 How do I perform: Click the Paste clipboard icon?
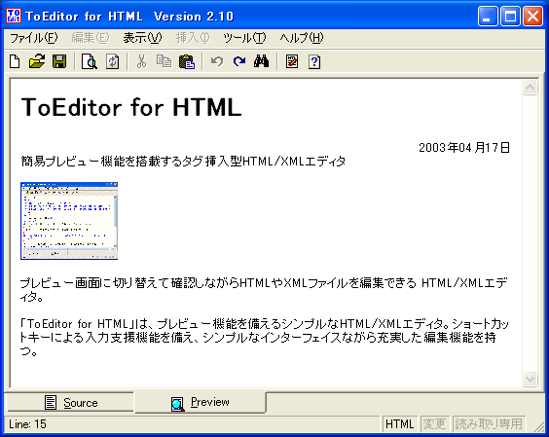[187, 61]
